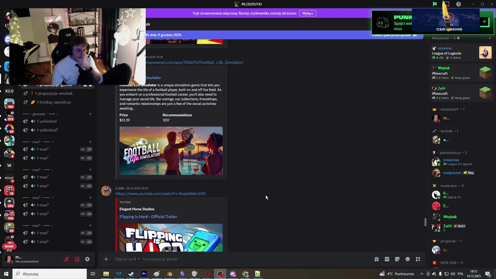Focus the Wyszukaj taskbar search box
The image size is (496, 279).
[50, 274]
